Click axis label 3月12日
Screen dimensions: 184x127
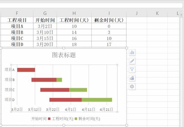click(x=35, y=109)
